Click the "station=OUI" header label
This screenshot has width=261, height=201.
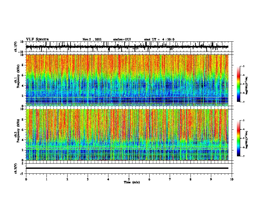pyautogui.click(x=122, y=39)
